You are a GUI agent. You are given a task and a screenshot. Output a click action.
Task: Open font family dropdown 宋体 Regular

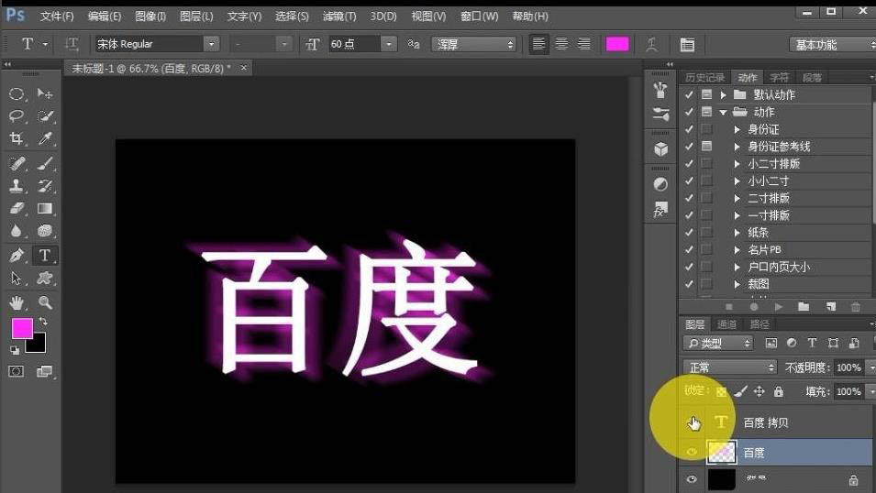click(211, 44)
